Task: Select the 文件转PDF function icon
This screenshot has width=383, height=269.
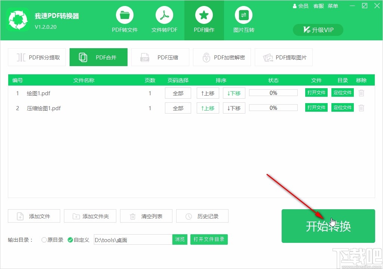Action: click(x=164, y=19)
